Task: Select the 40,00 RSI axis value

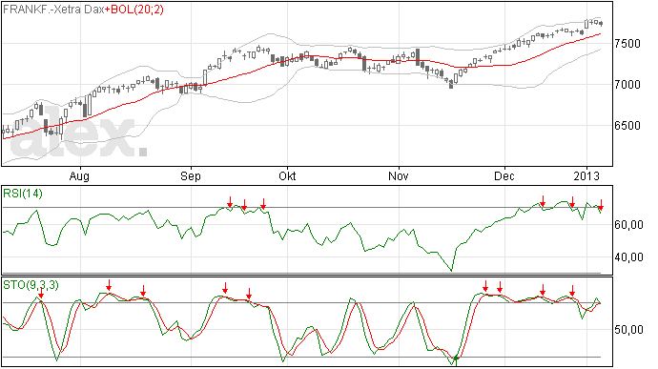Action: click(x=628, y=257)
